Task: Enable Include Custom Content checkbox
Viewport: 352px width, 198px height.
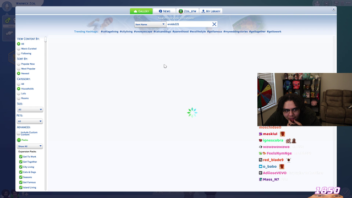Action: tap(19, 133)
